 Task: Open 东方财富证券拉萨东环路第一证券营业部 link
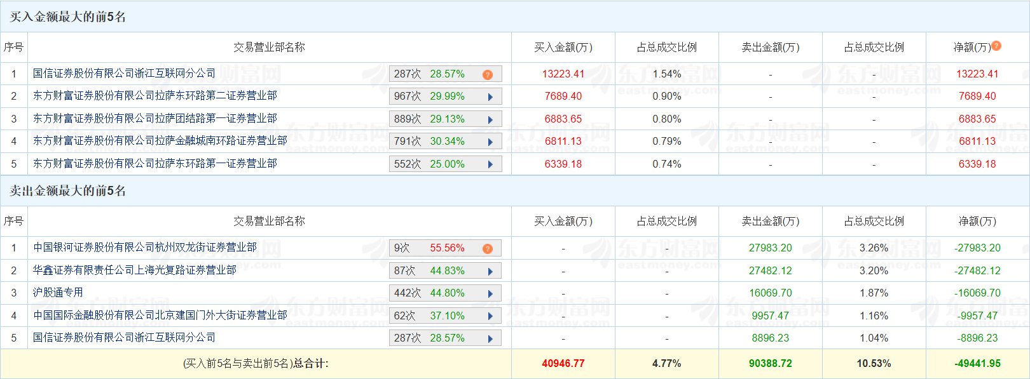154,164
